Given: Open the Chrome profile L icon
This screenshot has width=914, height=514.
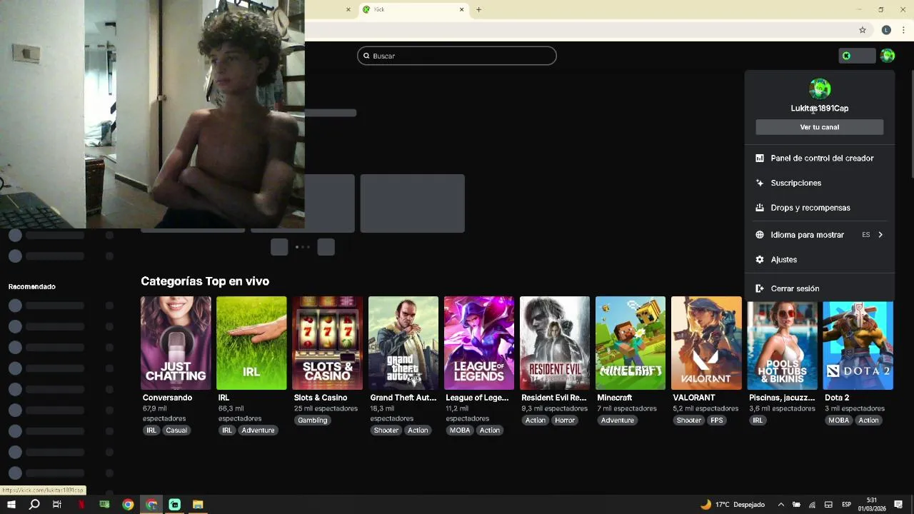Looking at the screenshot, I should click(886, 30).
